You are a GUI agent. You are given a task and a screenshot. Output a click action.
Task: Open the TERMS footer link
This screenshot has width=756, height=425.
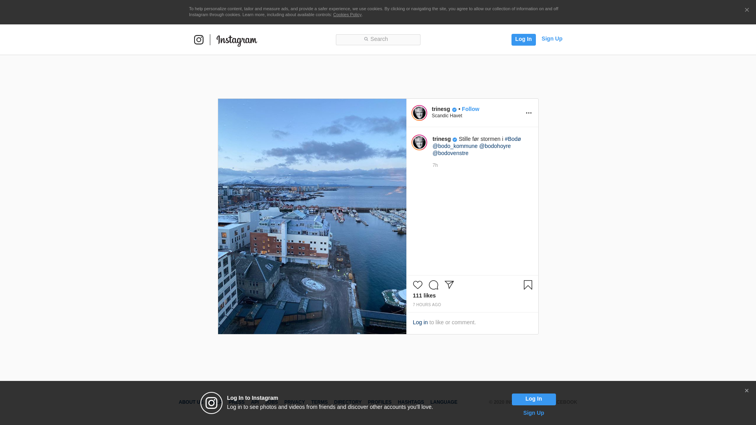click(x=319, y=402)
